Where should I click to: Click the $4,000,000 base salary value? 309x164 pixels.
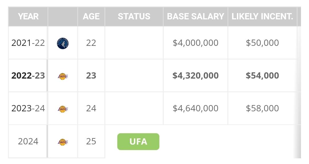[x=195, y=43]
